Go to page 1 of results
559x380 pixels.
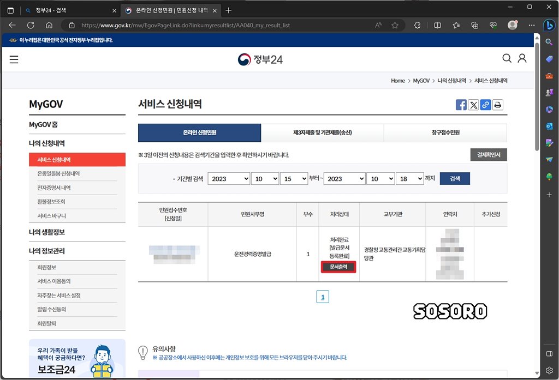323,297
